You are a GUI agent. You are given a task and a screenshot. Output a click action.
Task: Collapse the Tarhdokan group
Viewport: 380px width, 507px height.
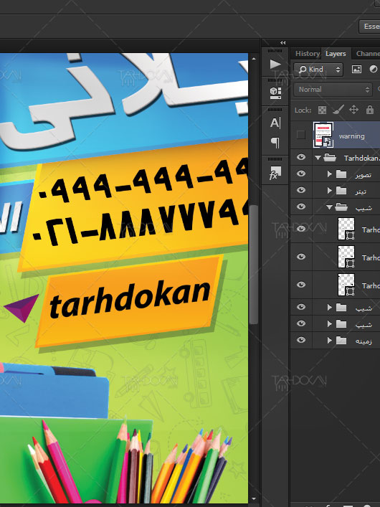click(318, 158)
